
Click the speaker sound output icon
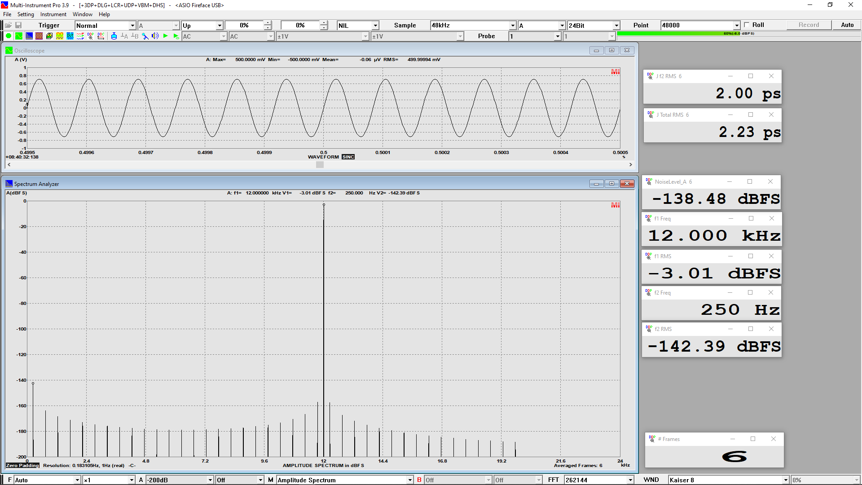click(x=155, y=36)
